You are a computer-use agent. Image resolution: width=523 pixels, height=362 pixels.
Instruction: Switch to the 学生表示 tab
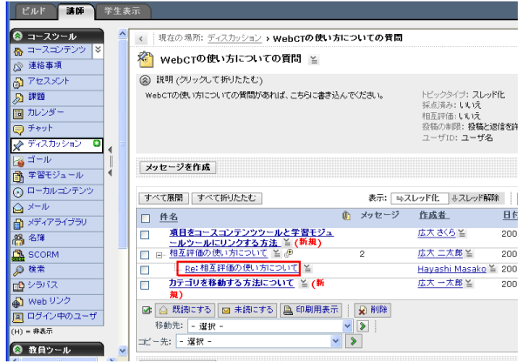click(x=122, y=11)
